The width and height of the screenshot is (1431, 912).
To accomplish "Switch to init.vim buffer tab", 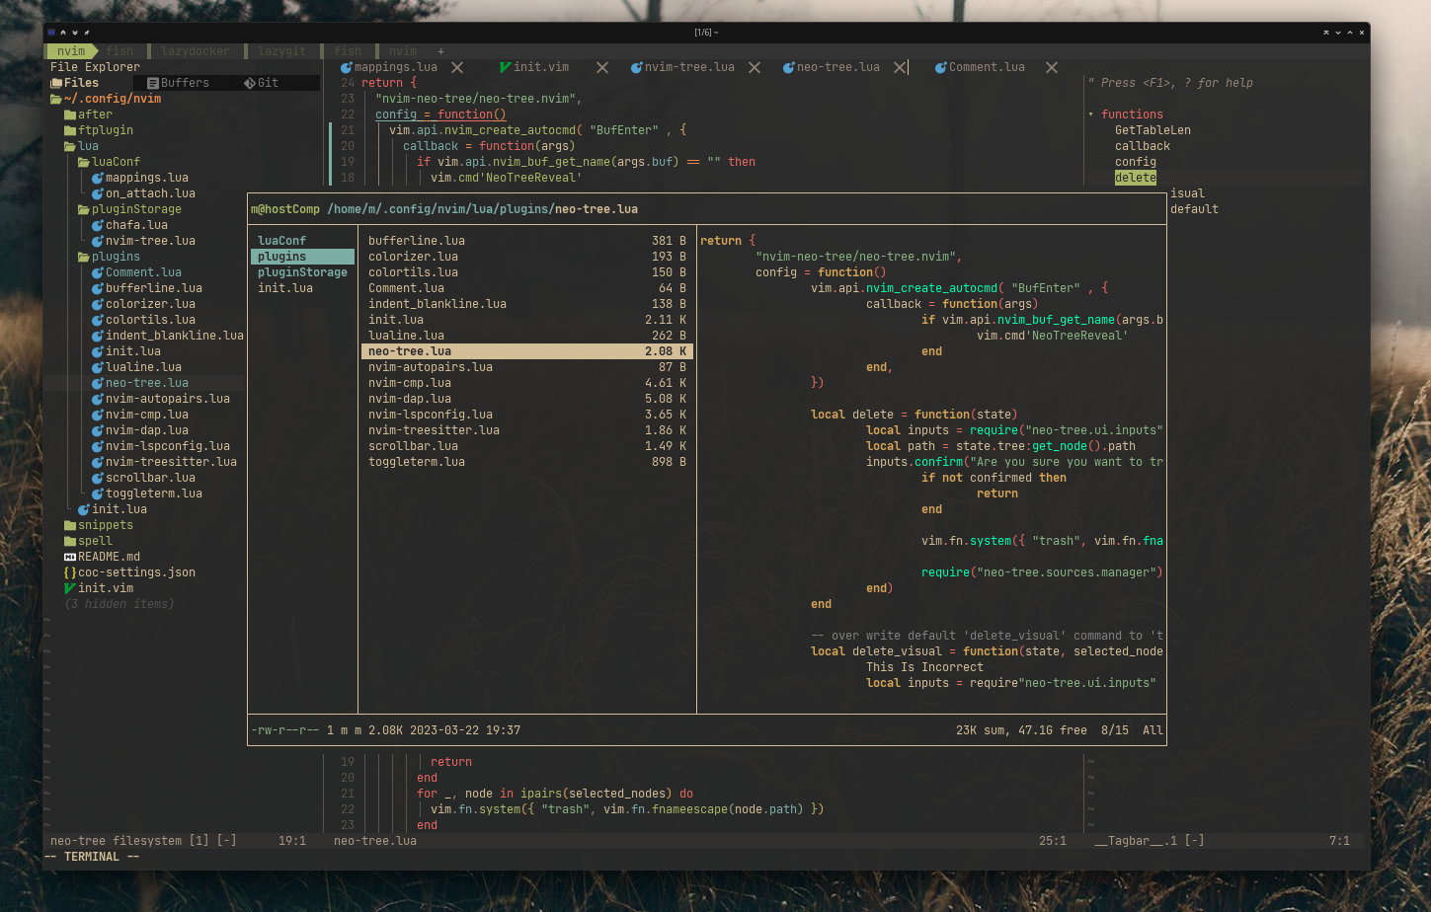I will (534, 67).
